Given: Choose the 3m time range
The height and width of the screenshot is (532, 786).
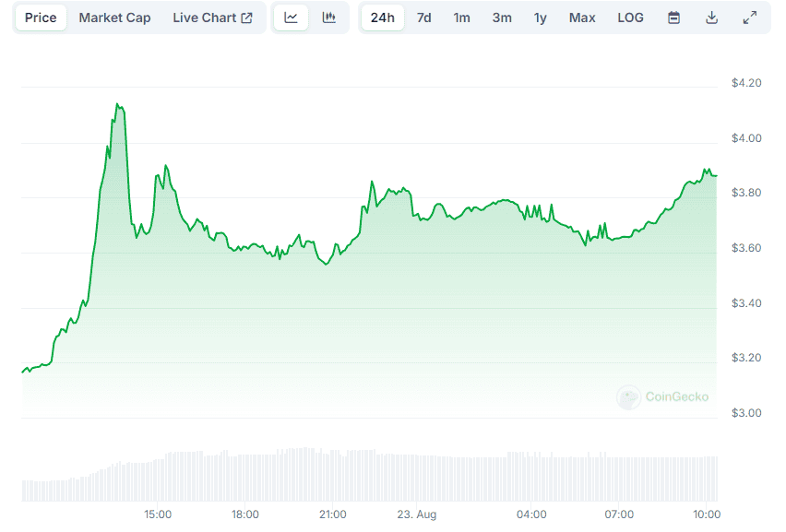Looking at the screenshot, I should (502, 18).
